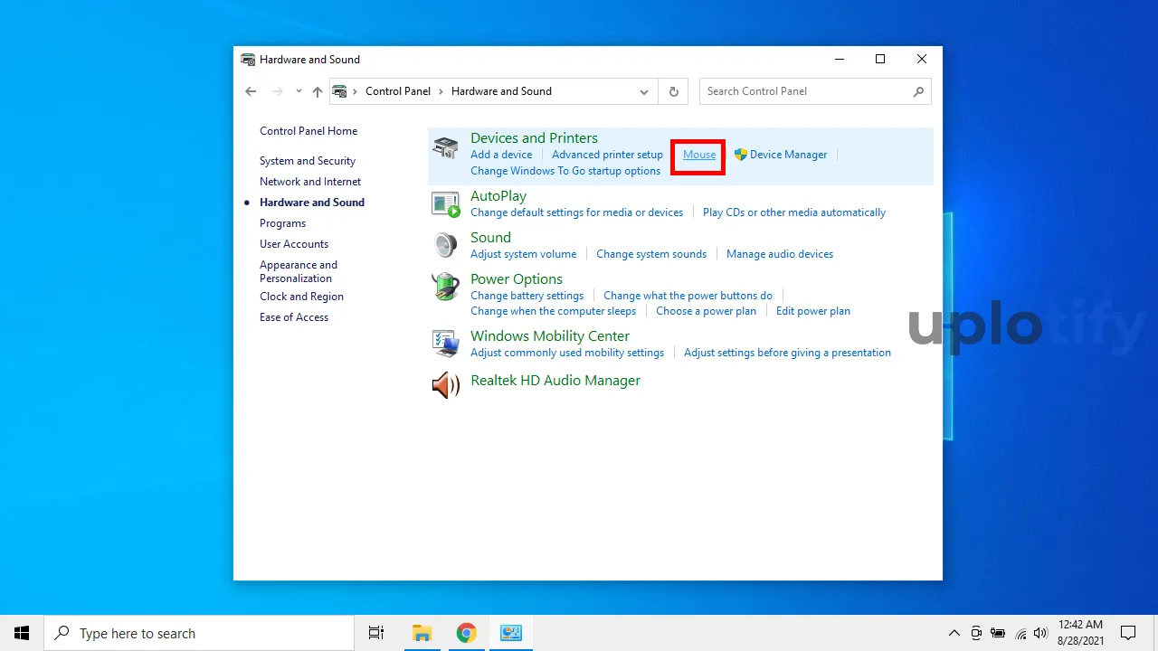Click the Search Control Panel field
The height and width of the screenshot is (651, 1158).
805,91
